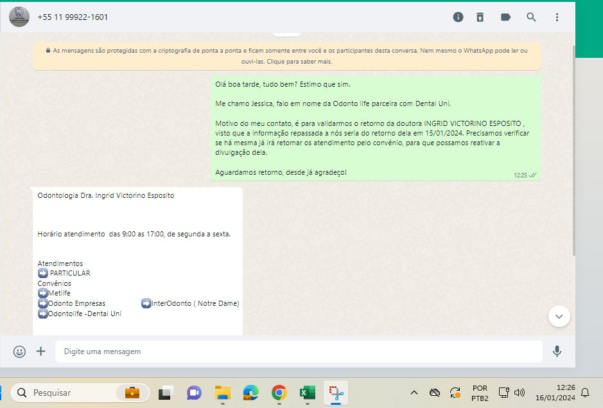Click the cloud sync off tray icon
This screenshot has height=408, width=603.
click(x=435, y=393)
